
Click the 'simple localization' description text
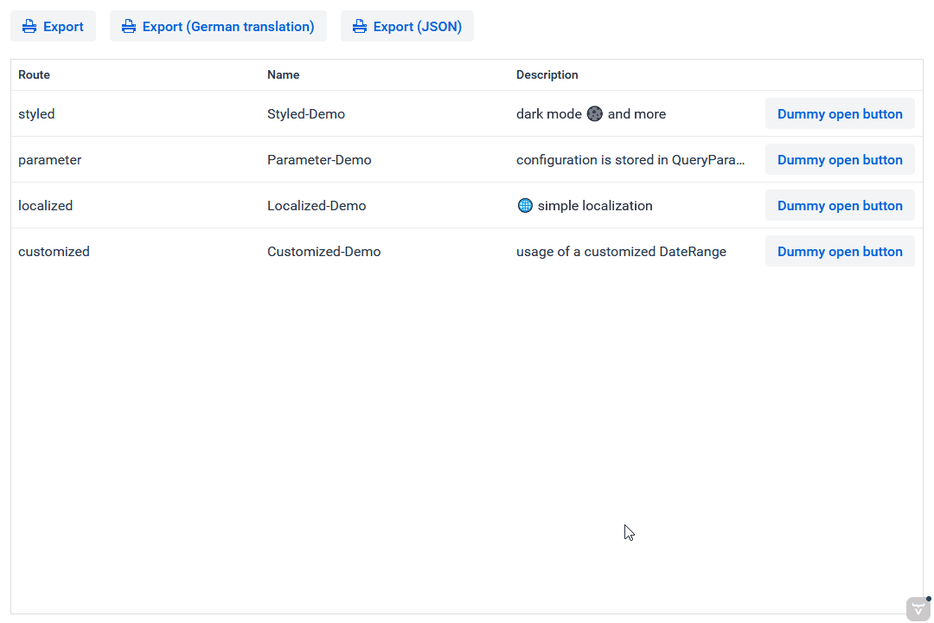595,206
